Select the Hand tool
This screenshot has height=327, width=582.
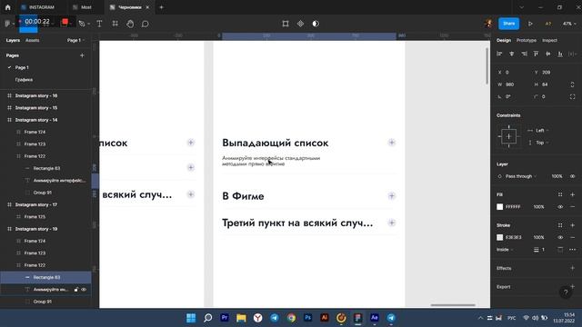[x=130, y=24]
